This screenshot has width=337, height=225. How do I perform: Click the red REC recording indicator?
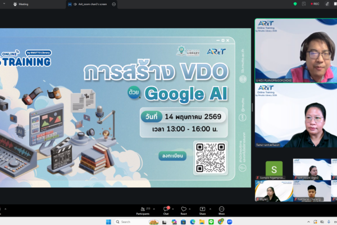click(315, 4)
